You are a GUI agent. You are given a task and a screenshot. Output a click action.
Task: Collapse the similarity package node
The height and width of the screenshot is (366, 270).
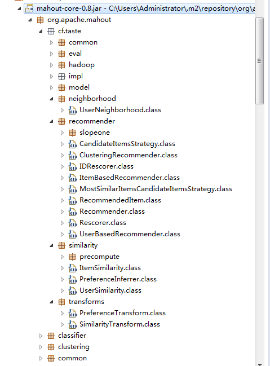51,245
